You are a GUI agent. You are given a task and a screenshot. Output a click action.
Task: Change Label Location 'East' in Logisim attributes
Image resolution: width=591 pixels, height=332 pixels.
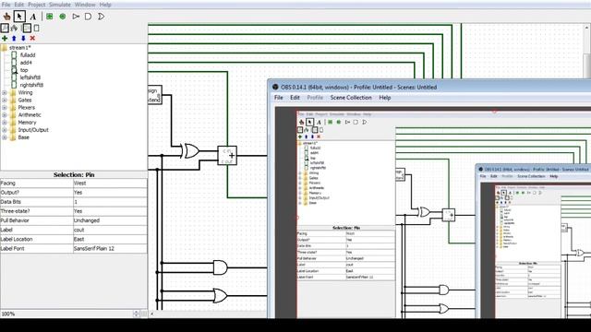tap(110, 240)
